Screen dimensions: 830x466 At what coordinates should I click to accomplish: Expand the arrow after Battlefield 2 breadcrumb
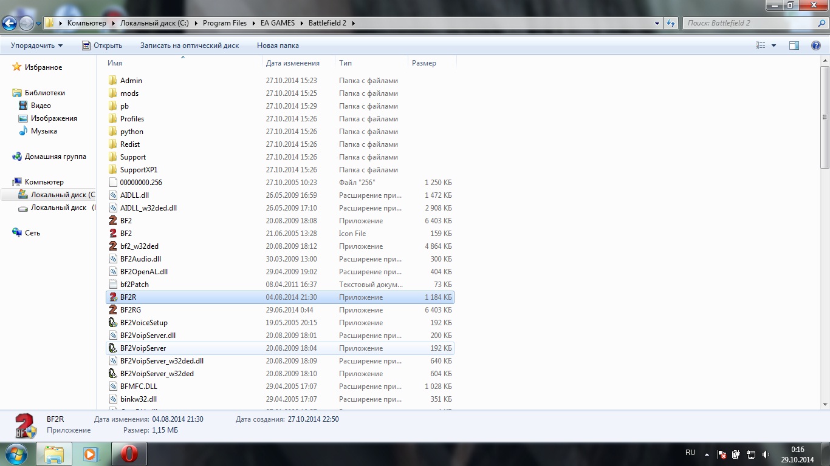point(353,23)
